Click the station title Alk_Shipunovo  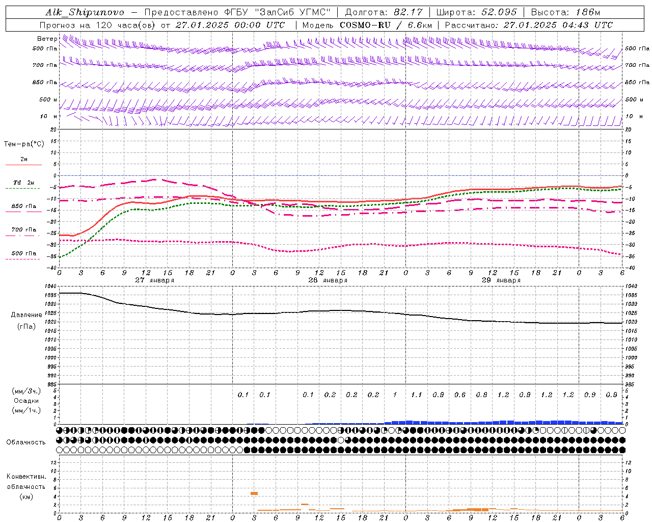pyautogui.click(x=85, y=12)
